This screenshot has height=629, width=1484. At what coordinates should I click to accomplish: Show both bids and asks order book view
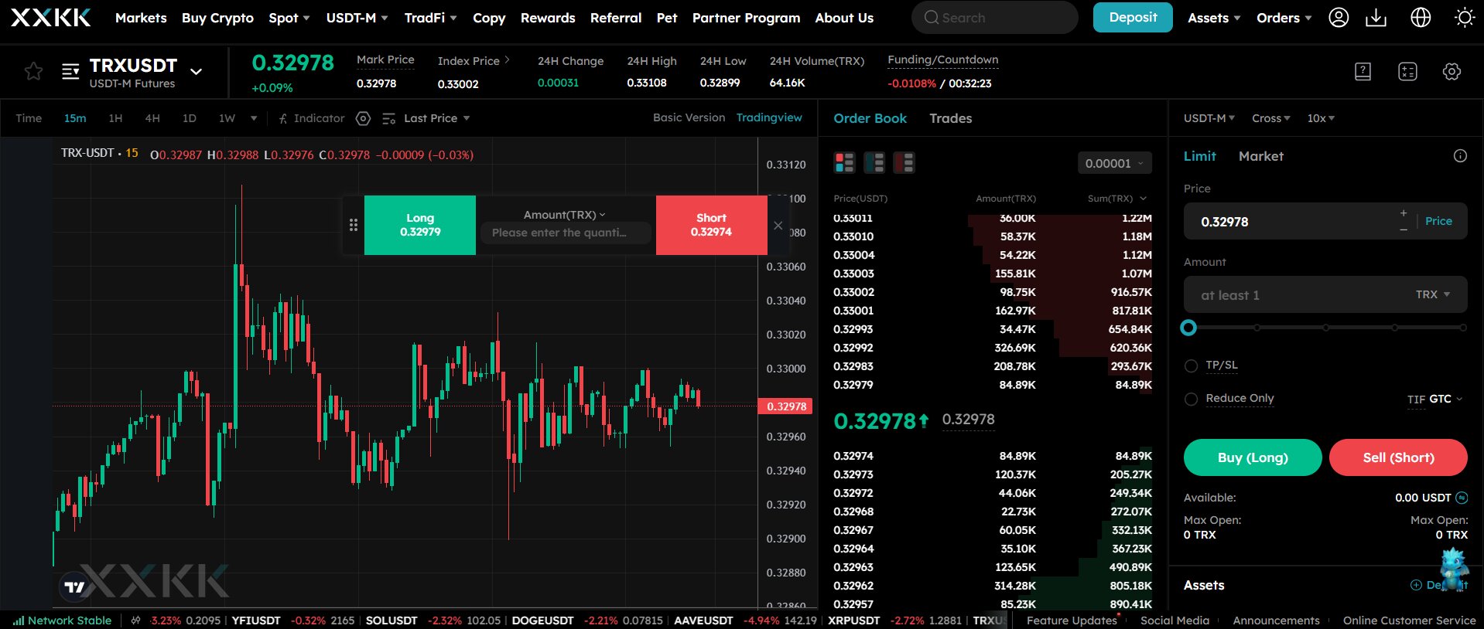pos(844,163)
